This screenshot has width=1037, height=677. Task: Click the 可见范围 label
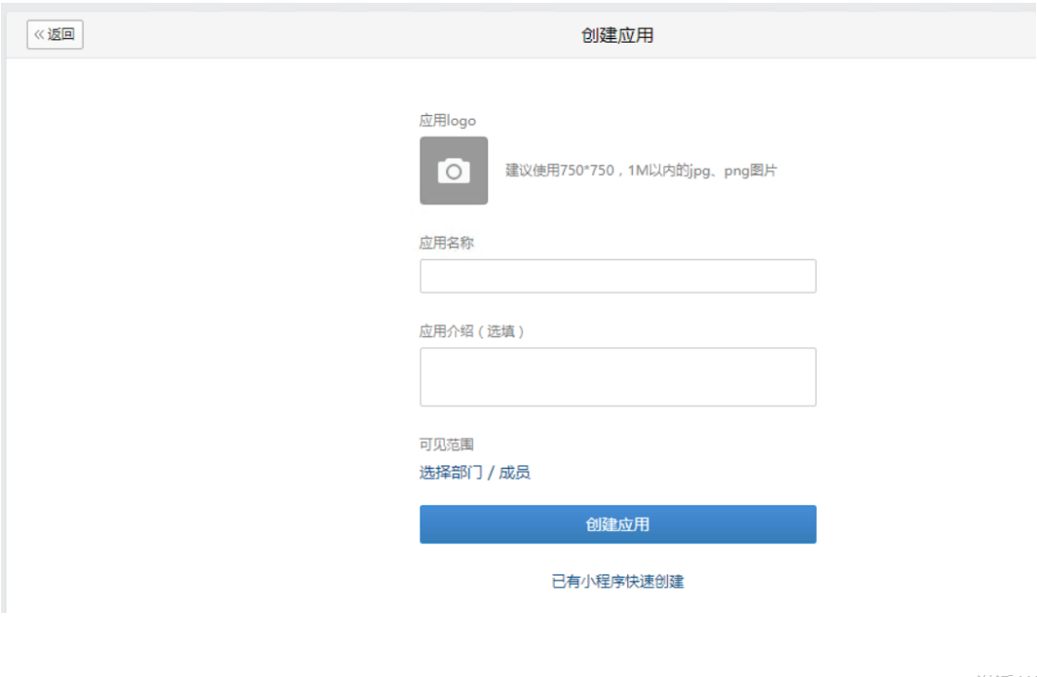[446, 444]
